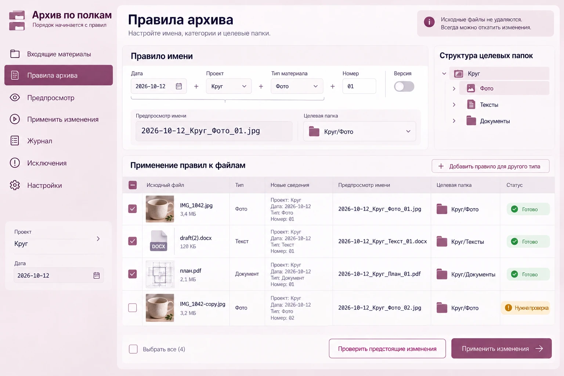Click the info icon in the notice banner

(429, 22)
